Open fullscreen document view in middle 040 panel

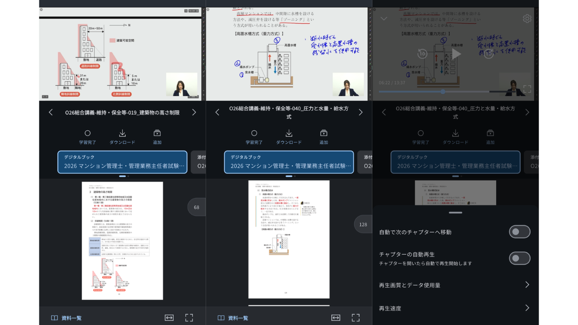tap(356, 317)
